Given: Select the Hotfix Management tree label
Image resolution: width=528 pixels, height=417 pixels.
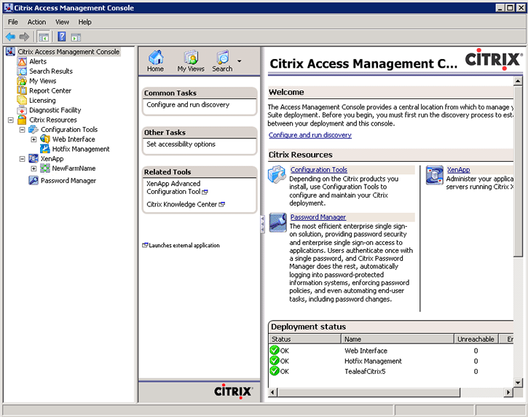Looking at the screenshot, I should [x=81, y=149].
